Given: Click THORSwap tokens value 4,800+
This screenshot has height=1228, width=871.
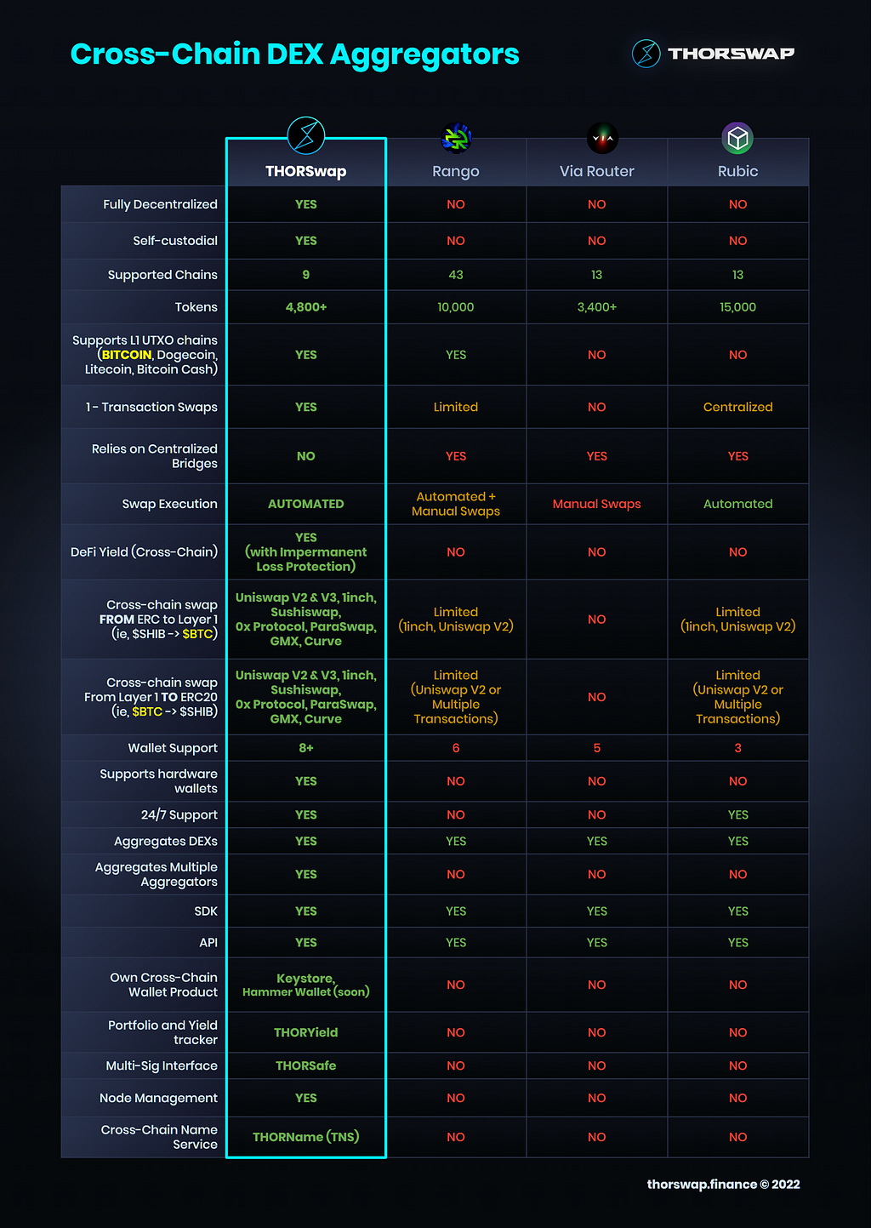Looking at the screenshot, I should [306, 307].
